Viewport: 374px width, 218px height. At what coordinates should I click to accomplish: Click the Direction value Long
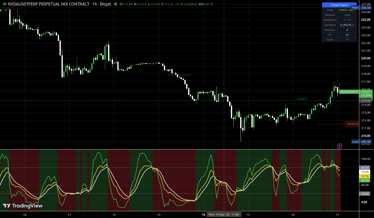click(347, 15)
